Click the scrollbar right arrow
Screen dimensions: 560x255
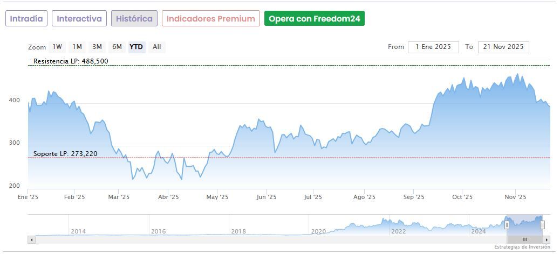tap(547, 239)
